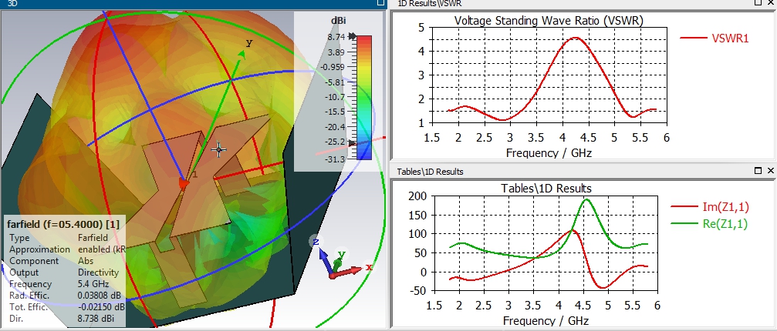This screenshot has height=331, width=777.
Task: Click the Tables\1D Results plot title
Action: (546, 189)
